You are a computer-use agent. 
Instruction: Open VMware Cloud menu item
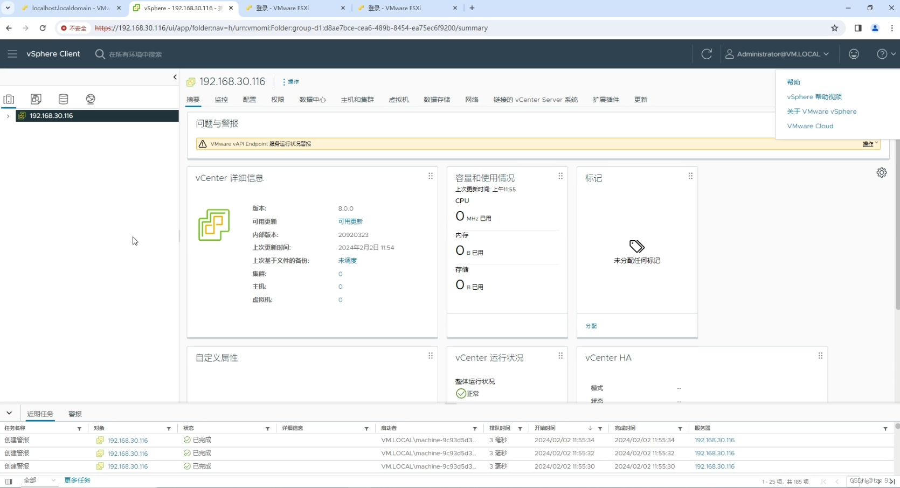tap(810, 126)
